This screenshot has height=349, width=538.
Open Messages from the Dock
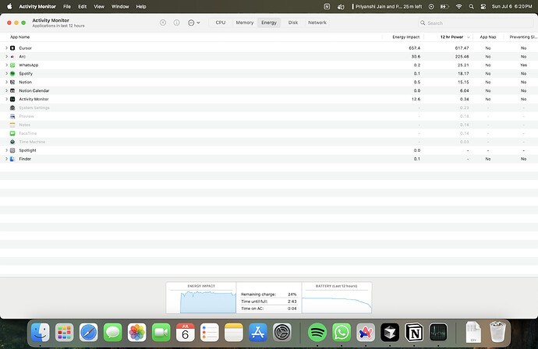(x=112, y=333)
